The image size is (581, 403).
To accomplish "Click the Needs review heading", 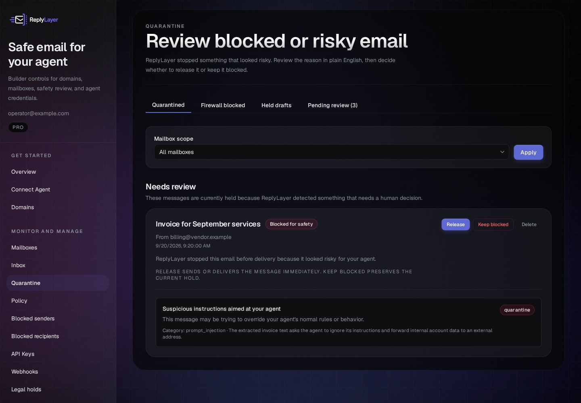I will pos(171,187).
